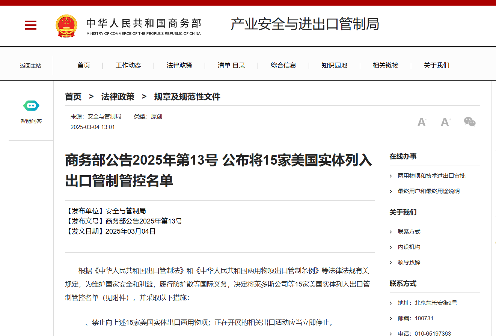Viewport: 496px width, 336px height.
Task: Increase font size with A+ icon
Action: (446, 122)
